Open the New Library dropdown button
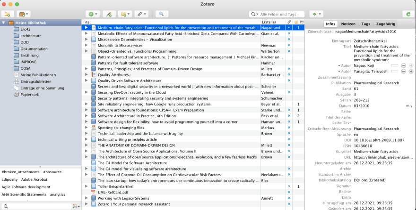The height and width of the screenshot is (210, 416). (24, 14)
